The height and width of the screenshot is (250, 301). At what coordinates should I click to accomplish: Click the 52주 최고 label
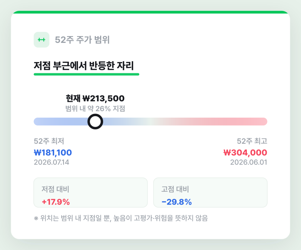252,141
